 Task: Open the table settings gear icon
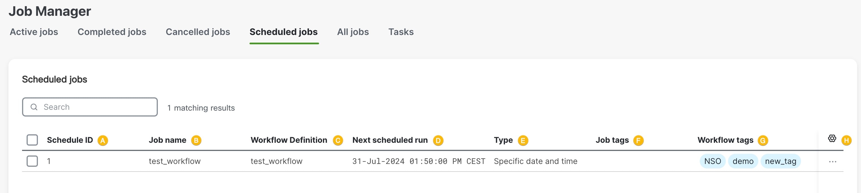pos(832,138)
